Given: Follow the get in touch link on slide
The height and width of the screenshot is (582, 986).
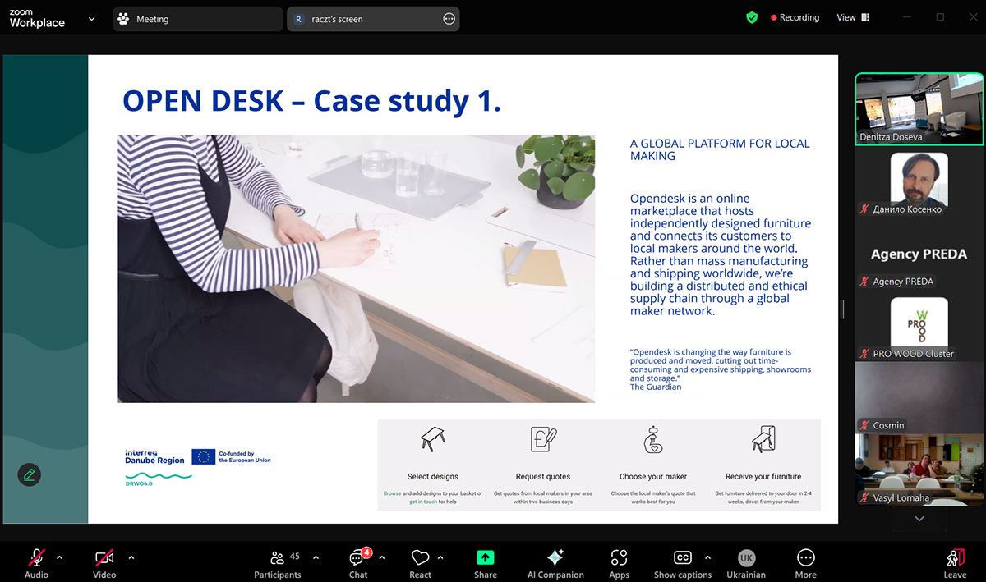Looking at the screenshot, I should pyautogui.click(x=422, y=502).
